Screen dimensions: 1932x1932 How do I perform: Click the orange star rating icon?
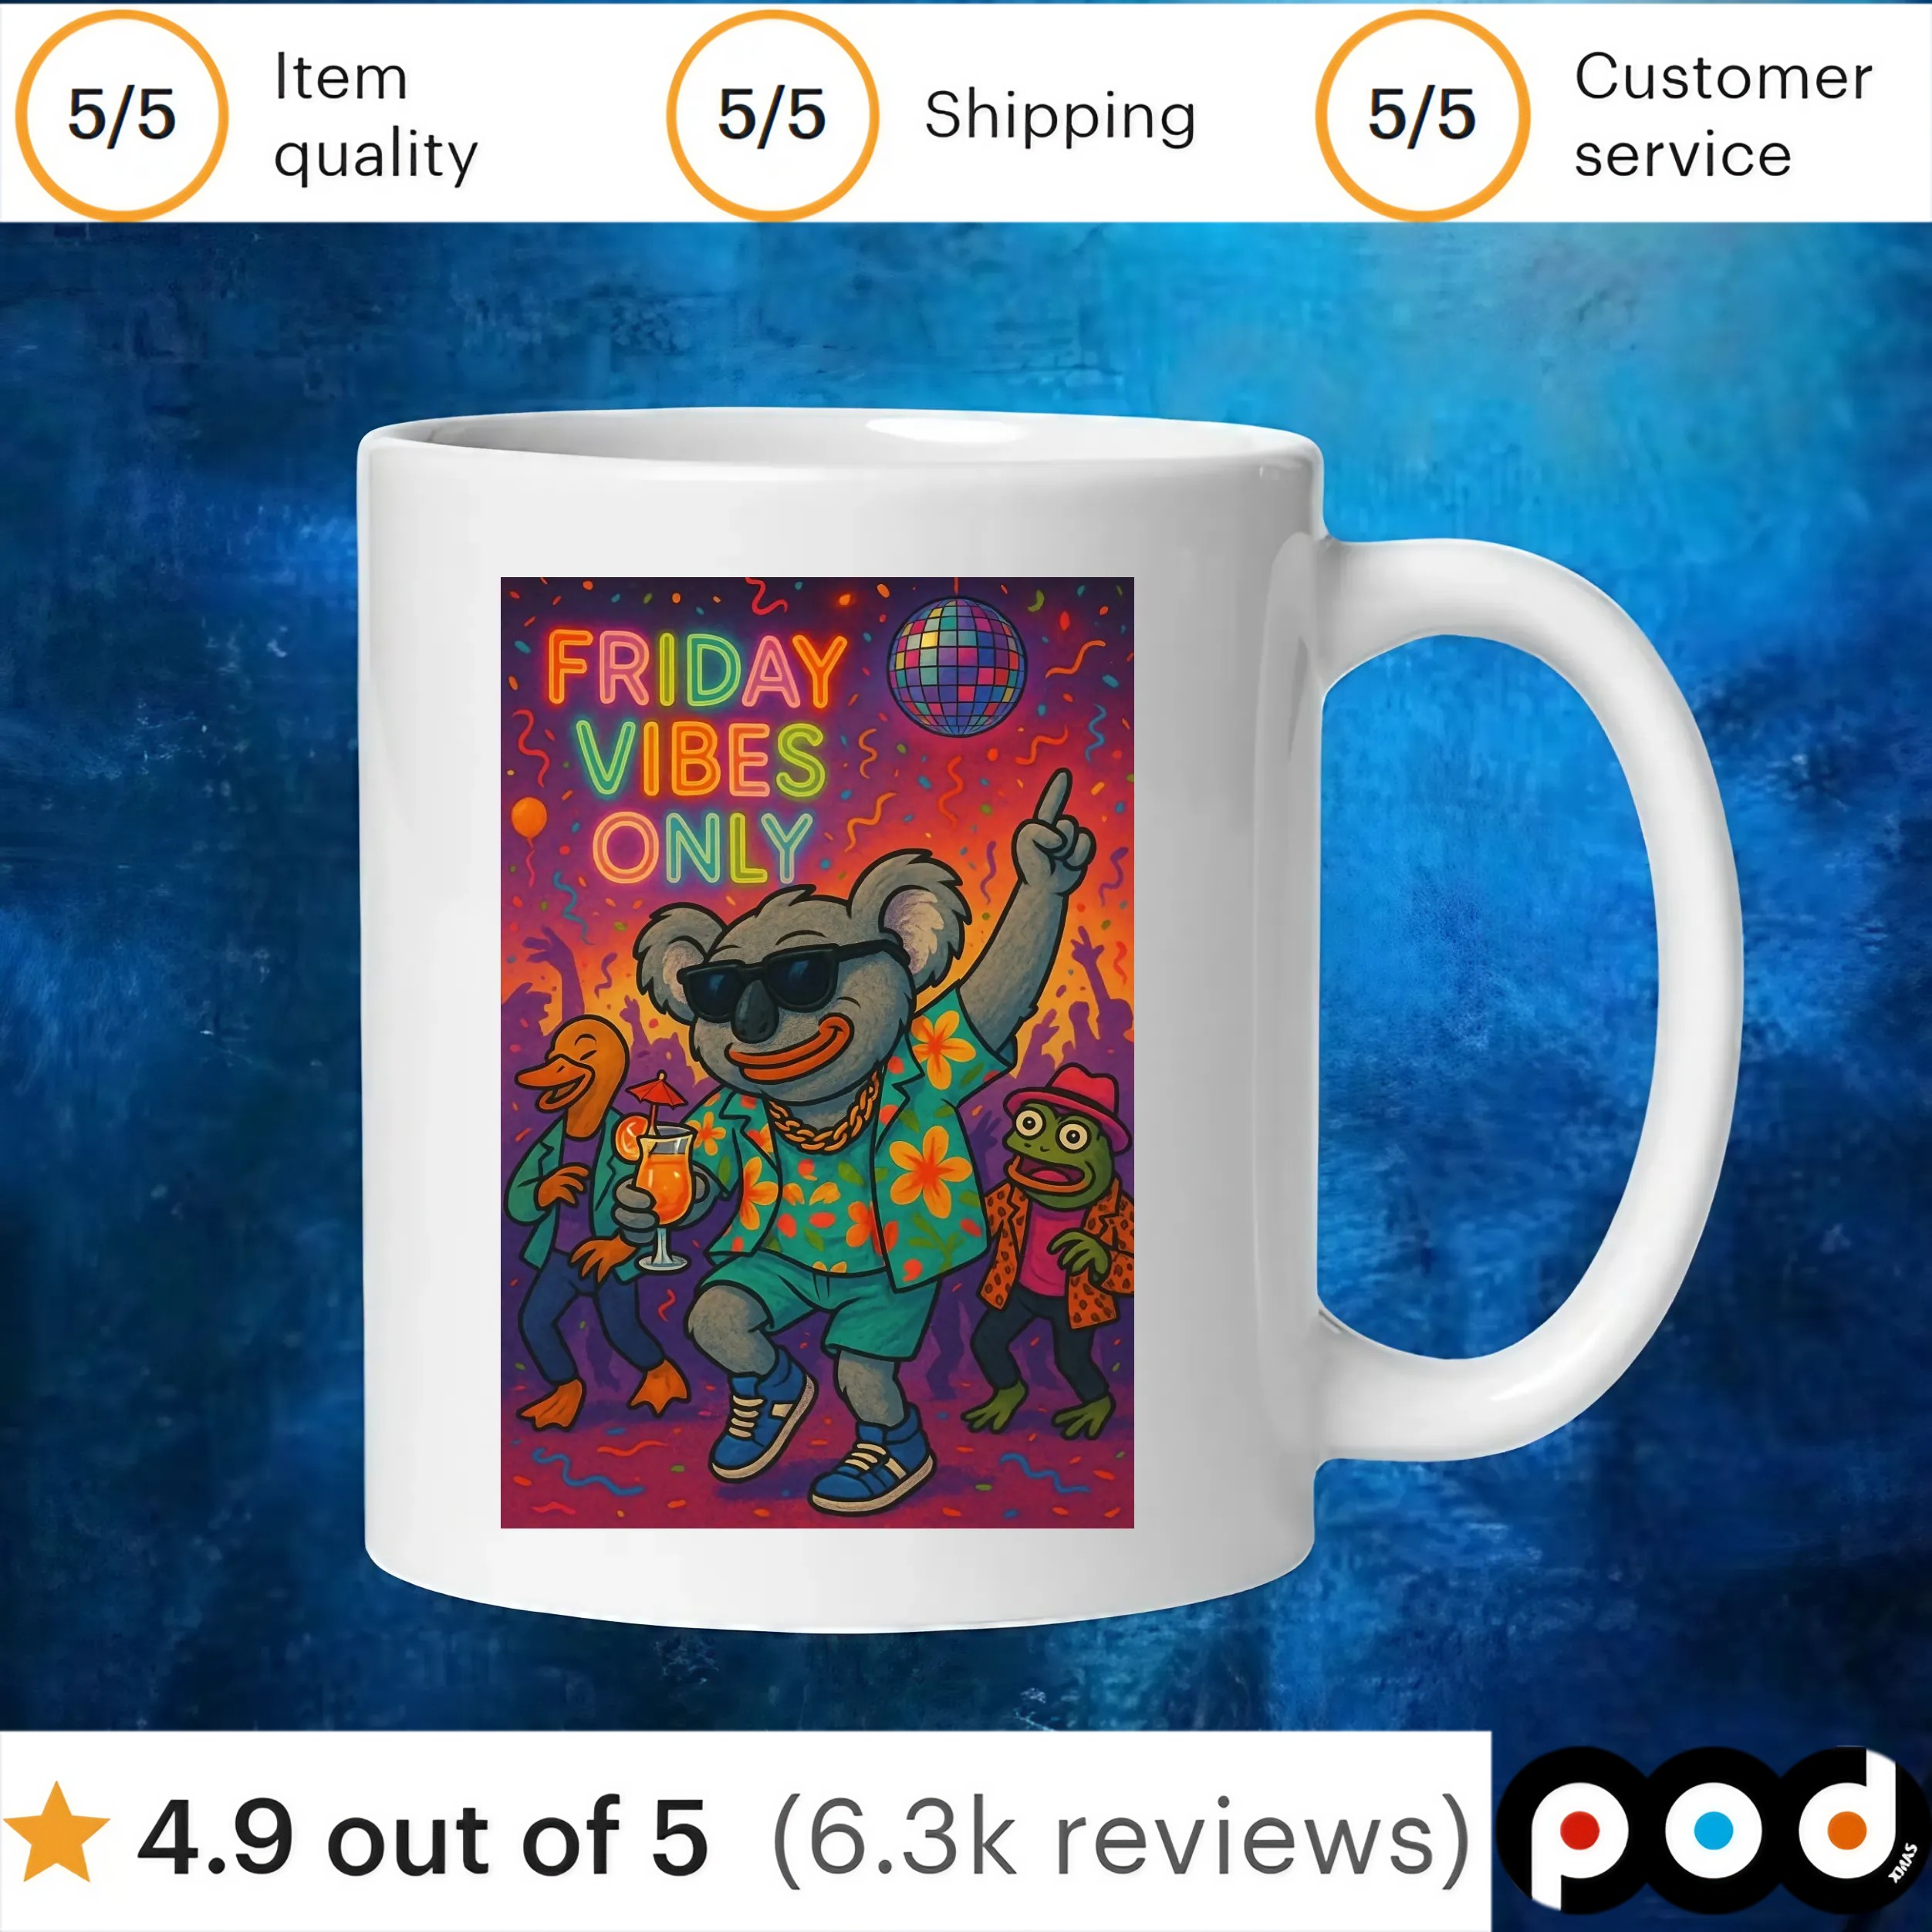[x=57, y=1831]
